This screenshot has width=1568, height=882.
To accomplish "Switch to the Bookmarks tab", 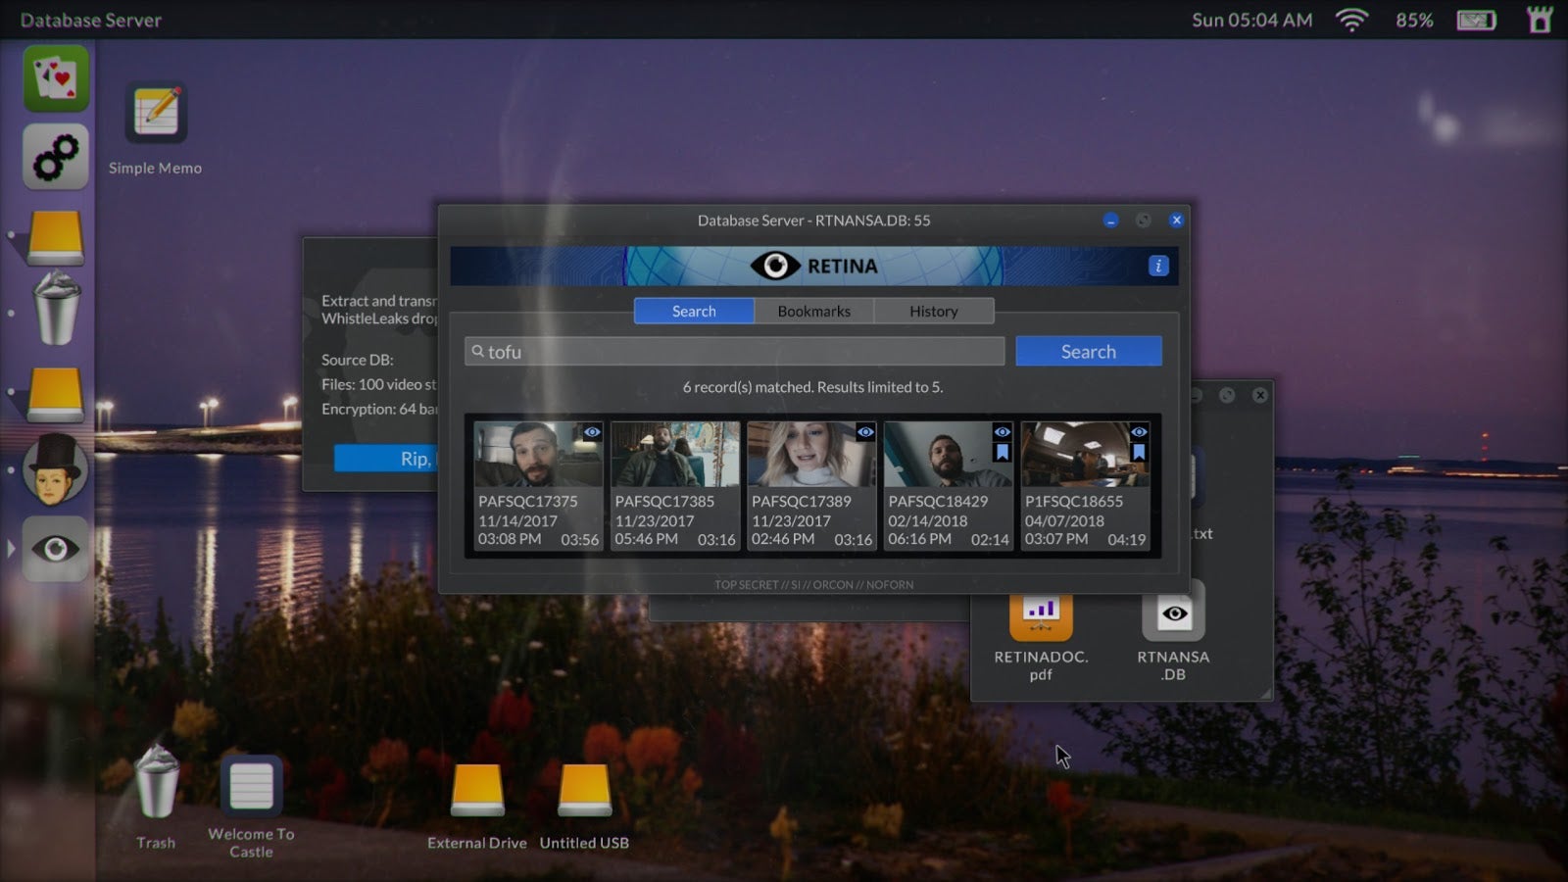I will 813,311.
